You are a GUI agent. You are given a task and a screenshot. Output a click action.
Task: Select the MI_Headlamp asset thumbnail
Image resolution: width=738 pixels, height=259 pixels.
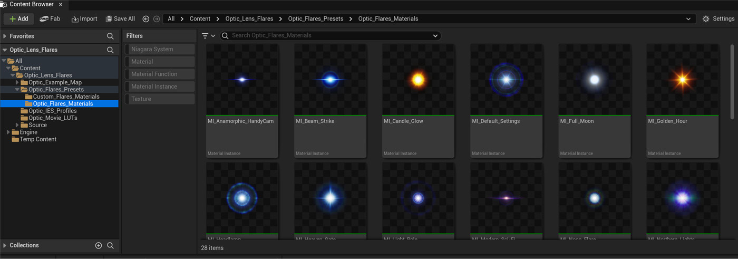(x=242, y=198)
